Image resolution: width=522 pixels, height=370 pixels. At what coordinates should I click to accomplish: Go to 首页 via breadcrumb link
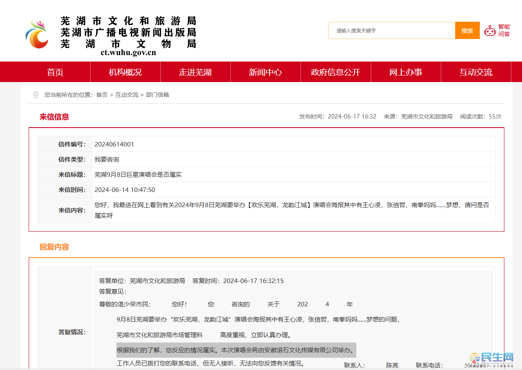click(x=102, y=95)
